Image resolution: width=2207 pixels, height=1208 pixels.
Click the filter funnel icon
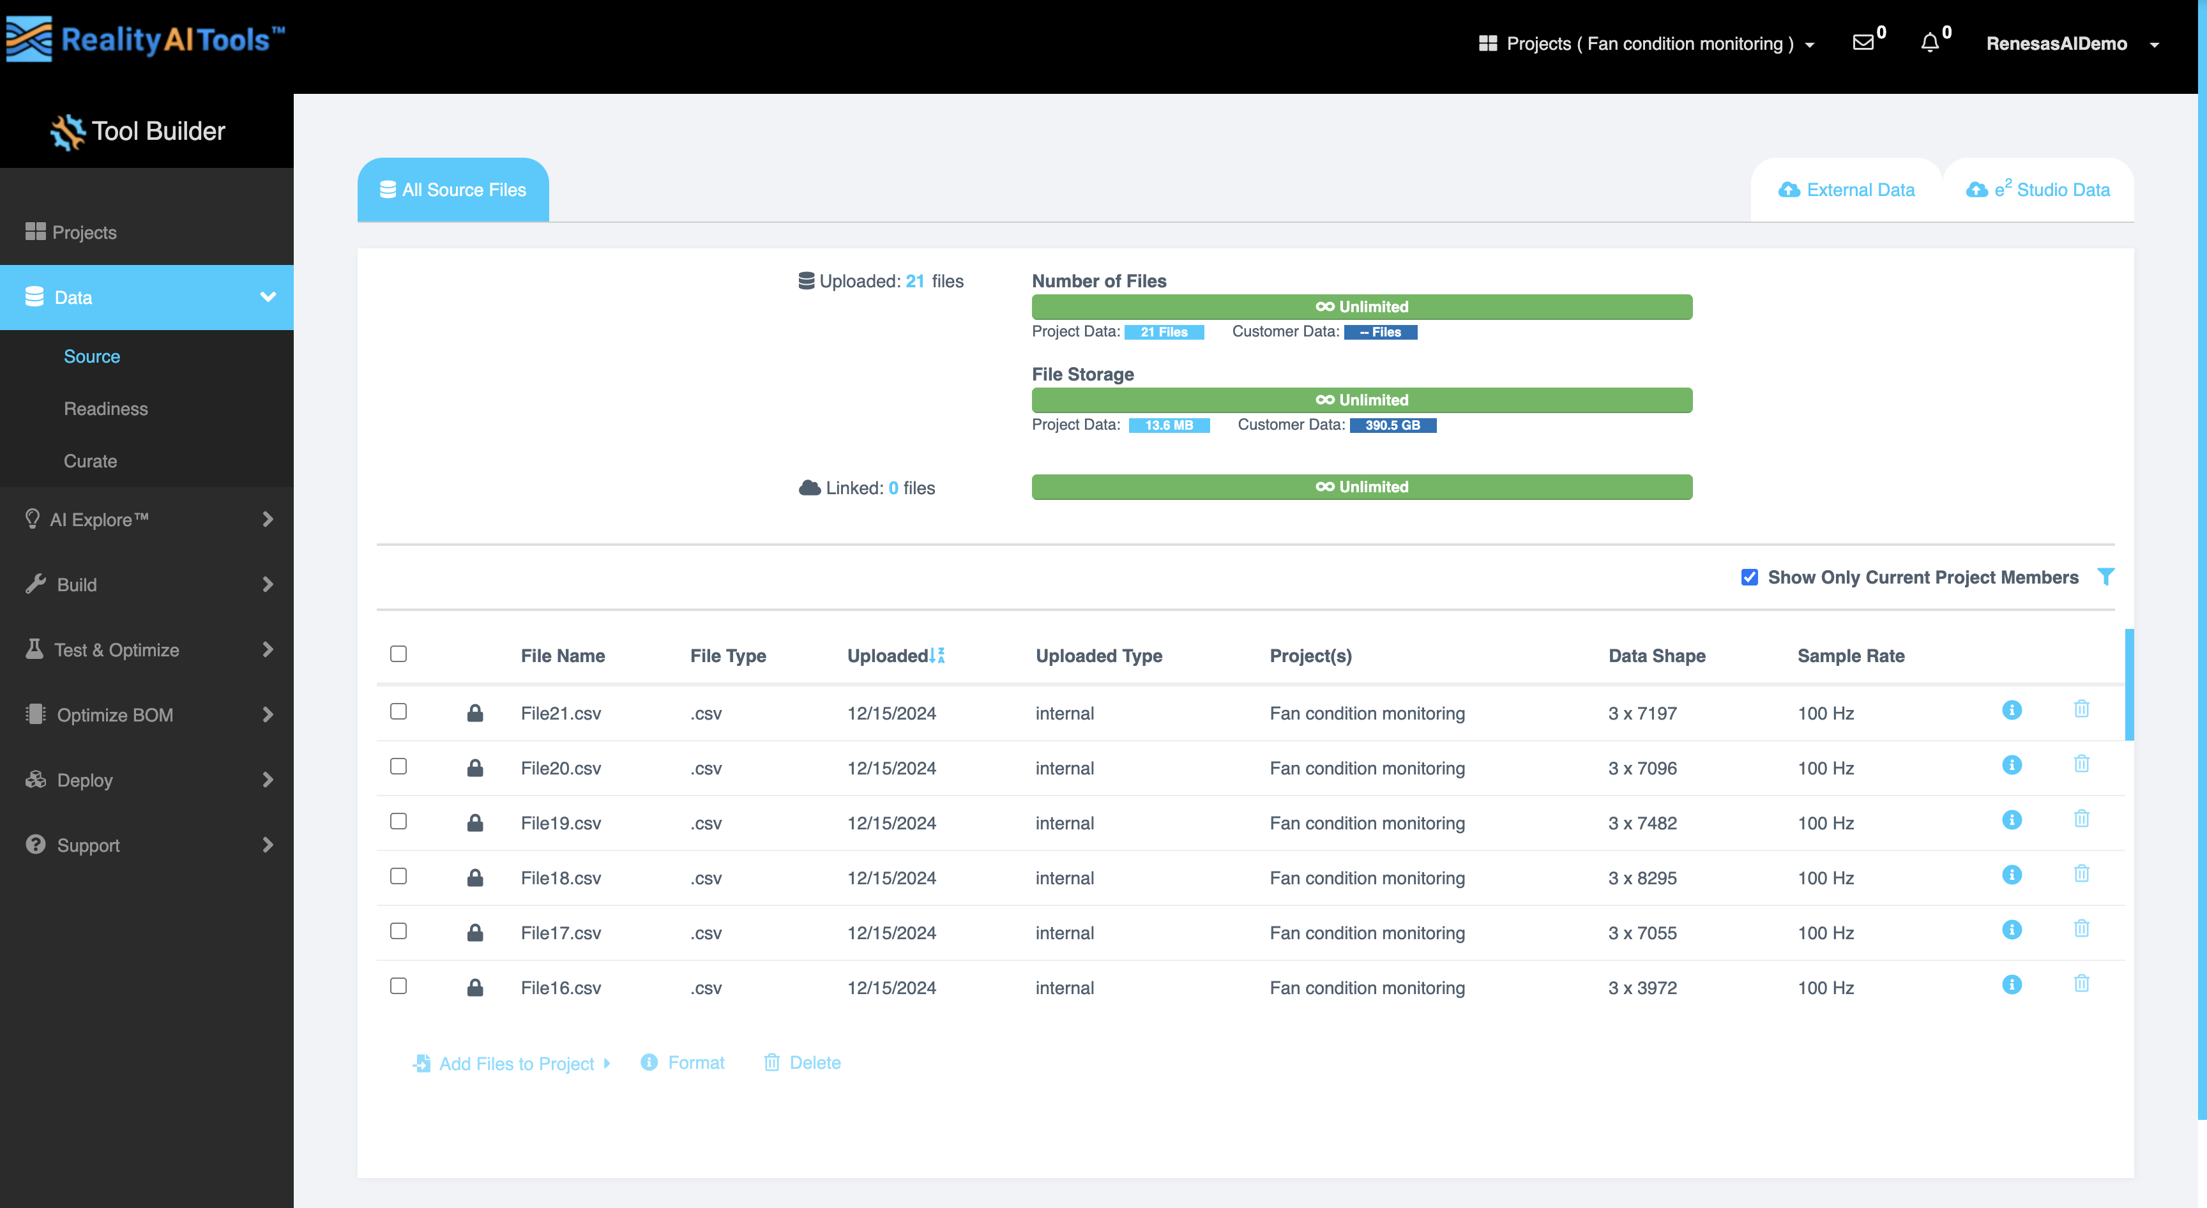2105,577
